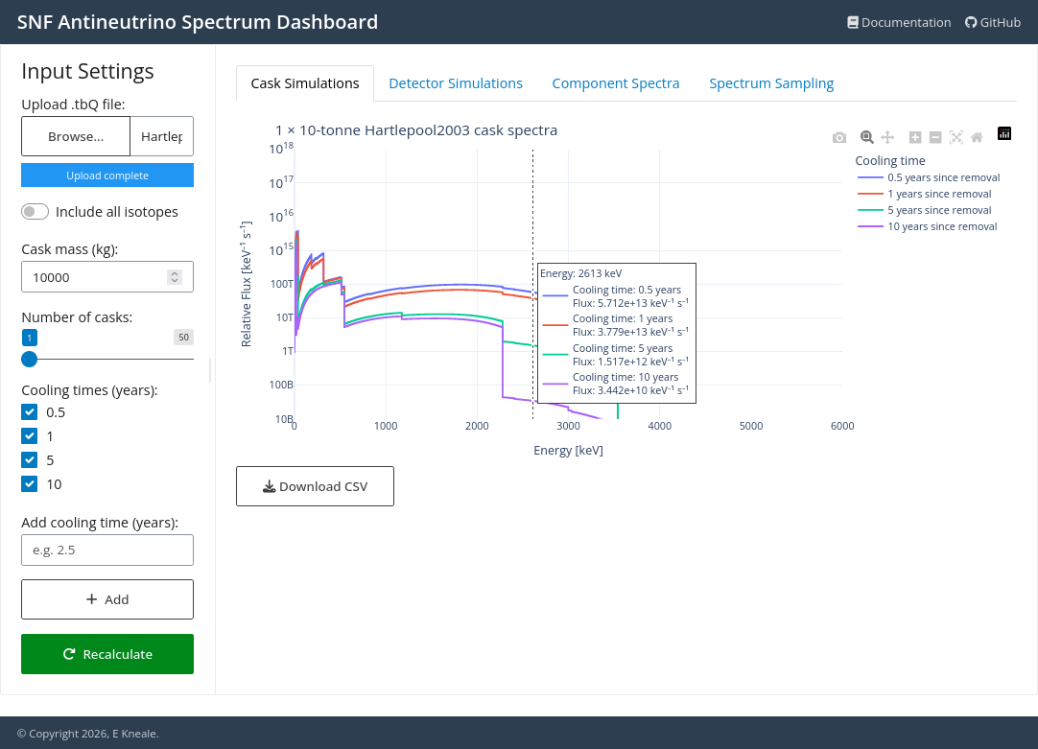Viewport: 1038px width, 749px height.
Task: Zoom out on the plot
Action: (x=935, y=137)
